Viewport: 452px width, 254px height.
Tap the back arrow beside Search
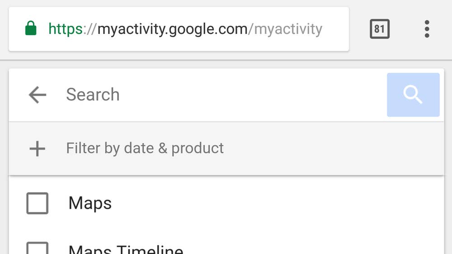click(x=38, y=94)
